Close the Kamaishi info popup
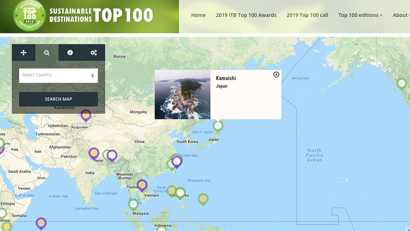 [276, 75]
